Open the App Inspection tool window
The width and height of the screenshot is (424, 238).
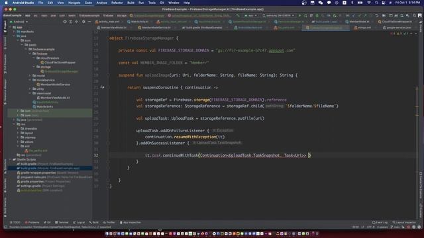coord(131,223)
